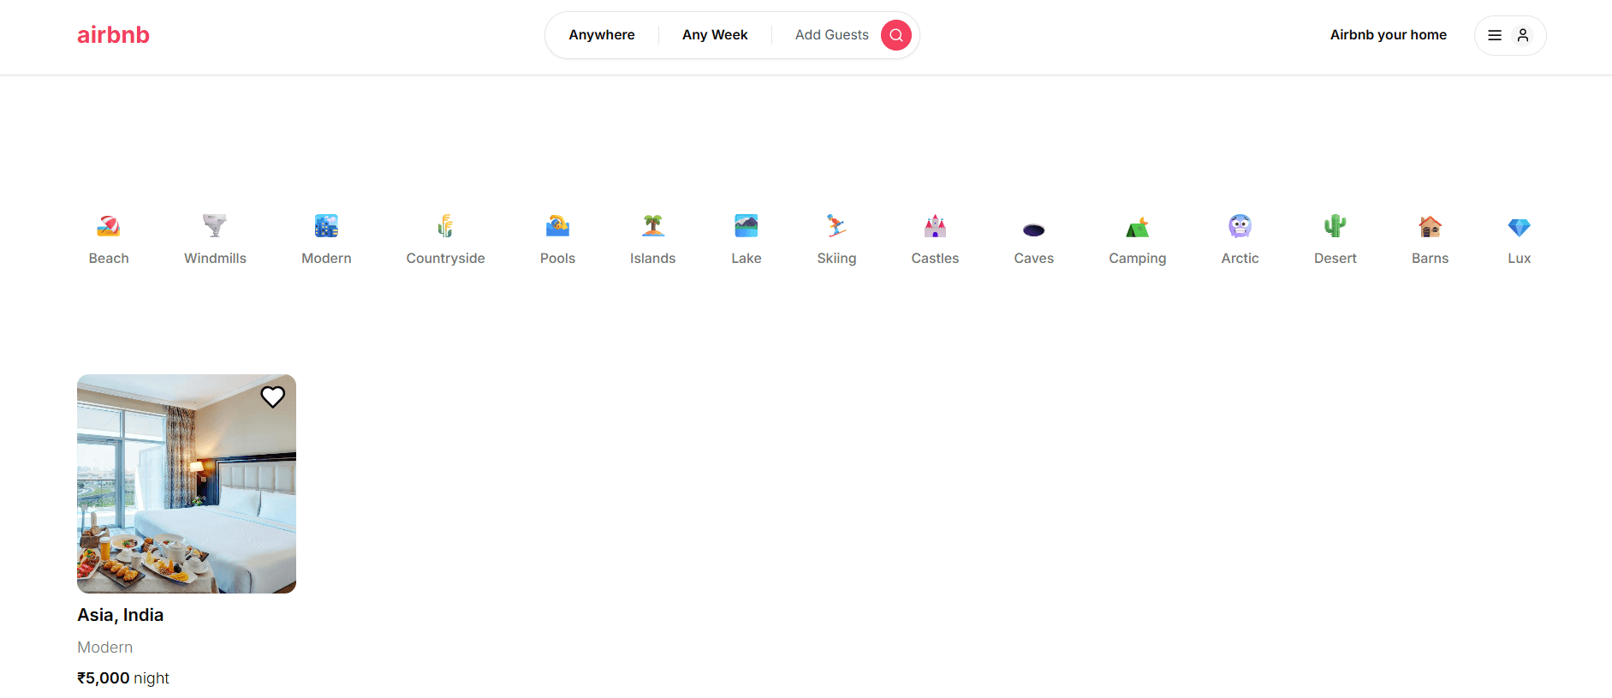1612x698 pixels.
Task: Filter by the Camping tent icon
Action: coord(1138,227)
